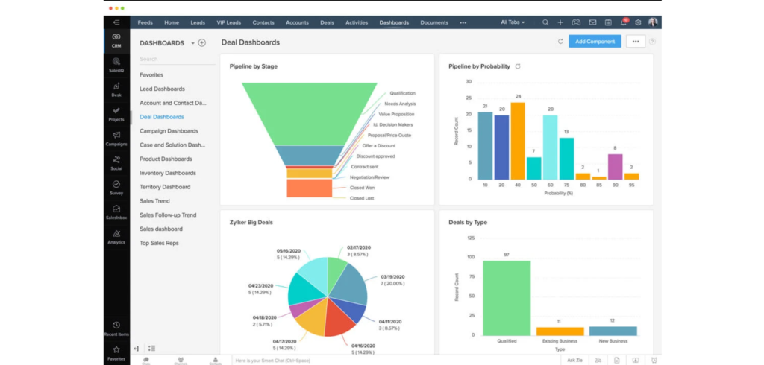The width and height of the screenshot is (764, 365).
Task: Open the Dashboards dropdown arrow
Action: tap(192, 43)
